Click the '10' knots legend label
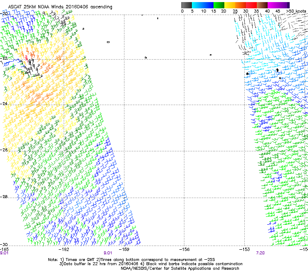Image resolution: width=308 pixels, height=271 pixels. (204, 11)
